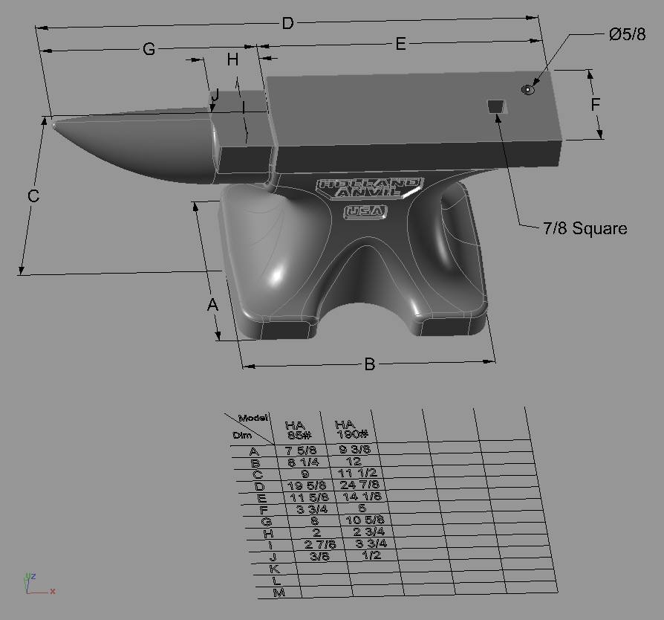
Task: Select table cell '9 3/8'
Action: point(355,449)
